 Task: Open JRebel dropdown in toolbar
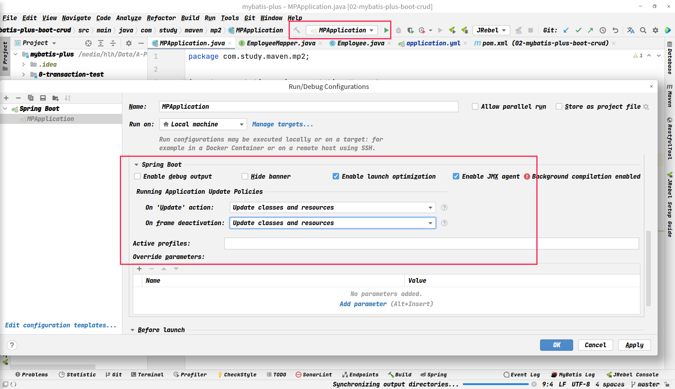point(491,30)
